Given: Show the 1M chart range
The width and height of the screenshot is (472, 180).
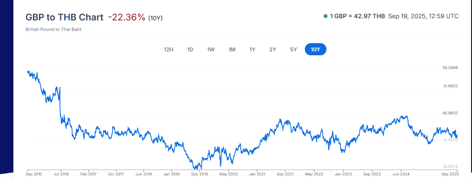Looking at the screenshot, I should 232,49.
